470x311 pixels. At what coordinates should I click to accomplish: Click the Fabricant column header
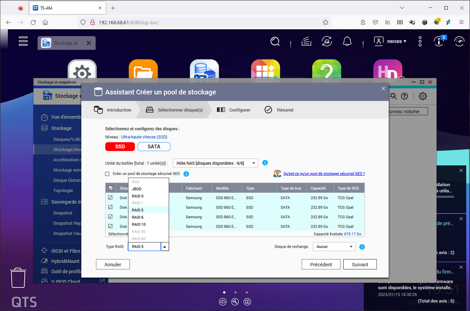197,188
